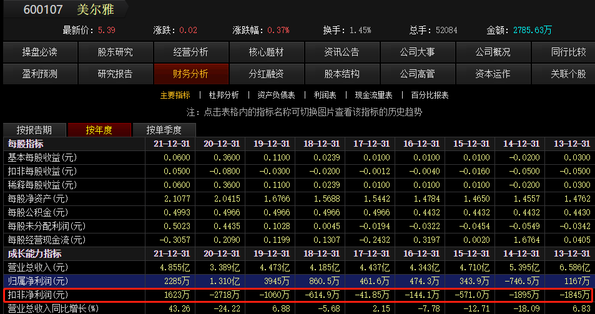Switch to 资产负债表 sub-tab
Screen dimensions: 595x314
tap(276, 95)
